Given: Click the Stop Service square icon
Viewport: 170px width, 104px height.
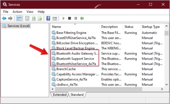Looking at the screenshot, I should tap(69, 18).
